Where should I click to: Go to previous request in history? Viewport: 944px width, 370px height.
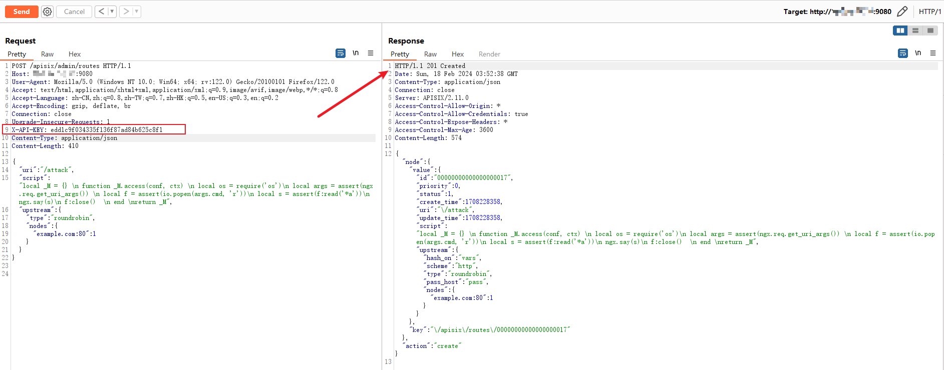[x=102, y=11]
